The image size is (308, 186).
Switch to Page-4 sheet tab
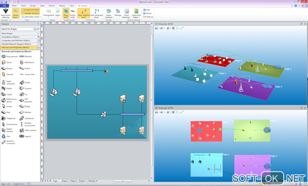[82, 181]
